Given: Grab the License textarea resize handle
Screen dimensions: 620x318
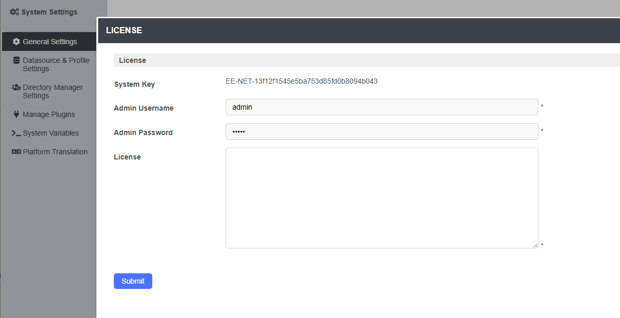Looking at the screenshot, I should pos(535,246).
